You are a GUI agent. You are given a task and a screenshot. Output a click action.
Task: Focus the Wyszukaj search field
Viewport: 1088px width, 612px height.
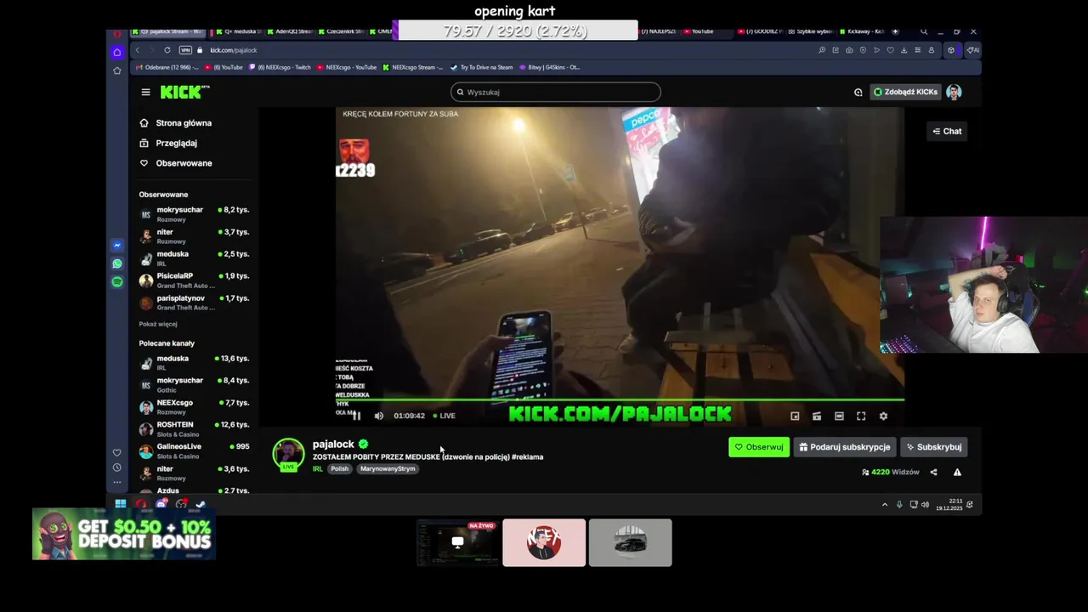[x=555, y=92]
